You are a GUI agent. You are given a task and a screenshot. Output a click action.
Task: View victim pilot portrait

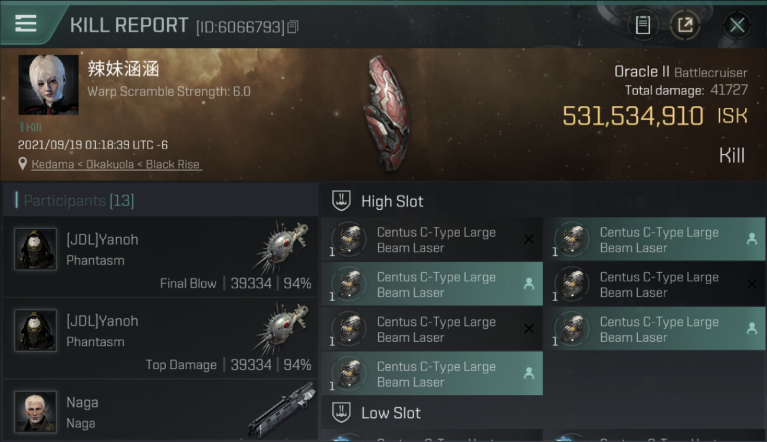pos(48,85)
